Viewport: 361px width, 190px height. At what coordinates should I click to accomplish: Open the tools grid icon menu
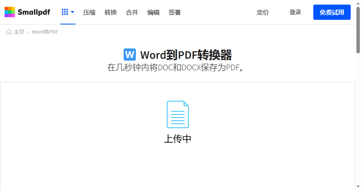65,12
